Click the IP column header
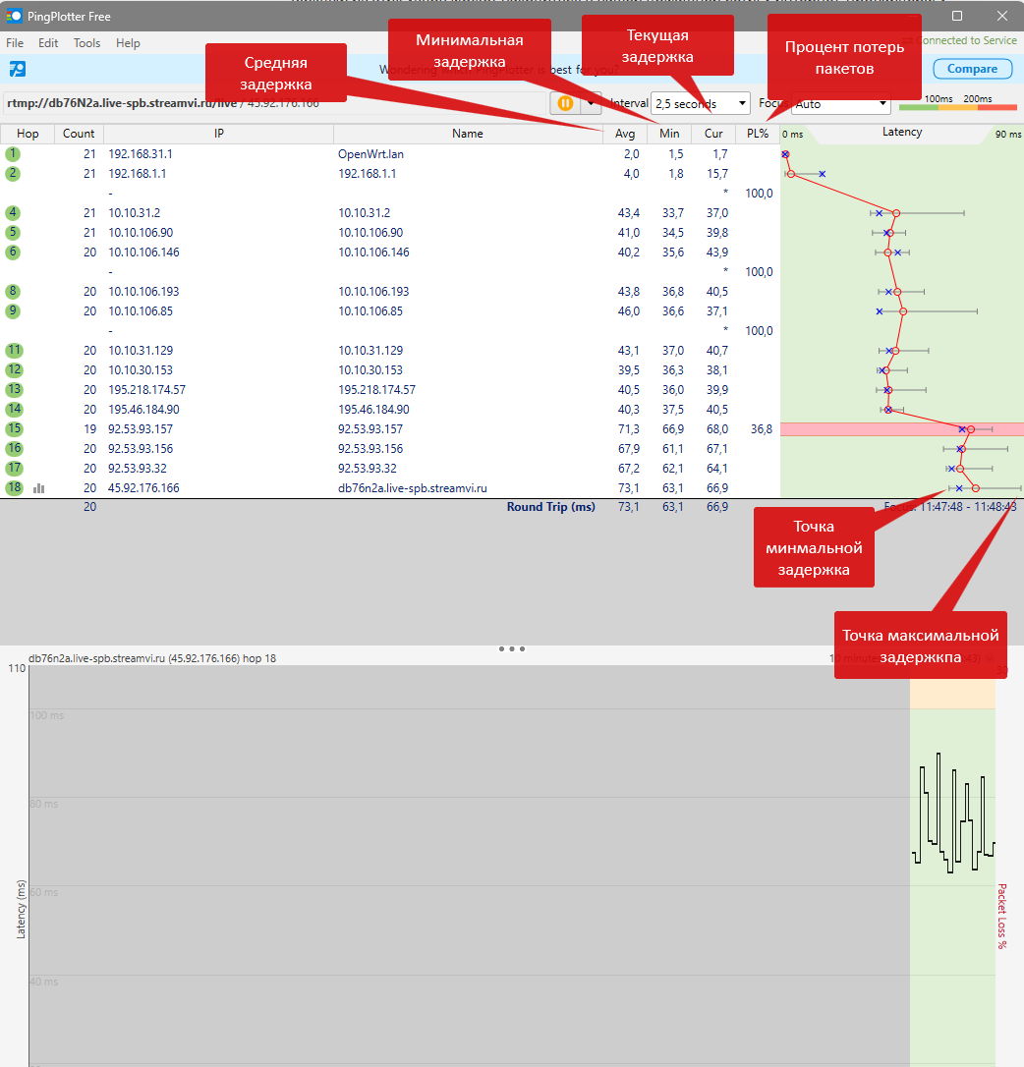Viewport: 1024px width, 1067px height. coord(218,134)
